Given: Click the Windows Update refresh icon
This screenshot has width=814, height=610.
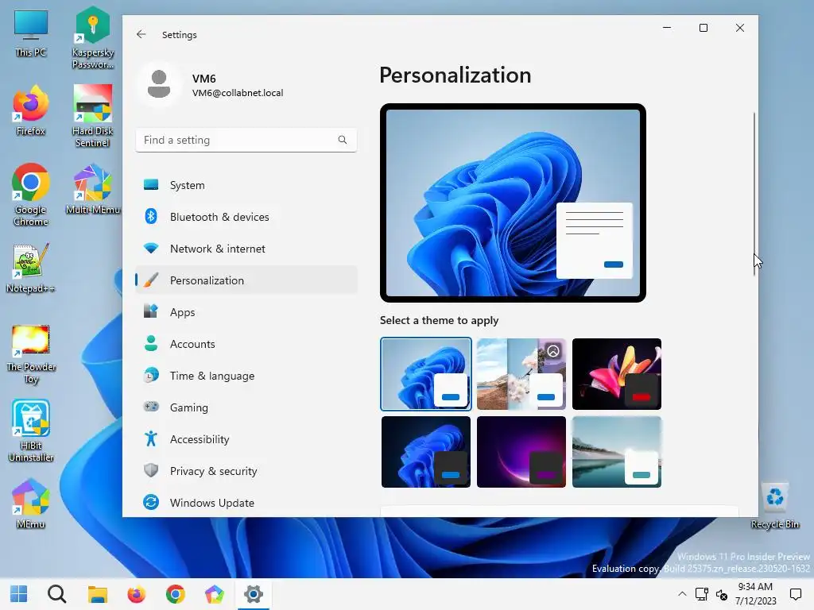Looking at the screenshot, I should [x=151, y=502].
